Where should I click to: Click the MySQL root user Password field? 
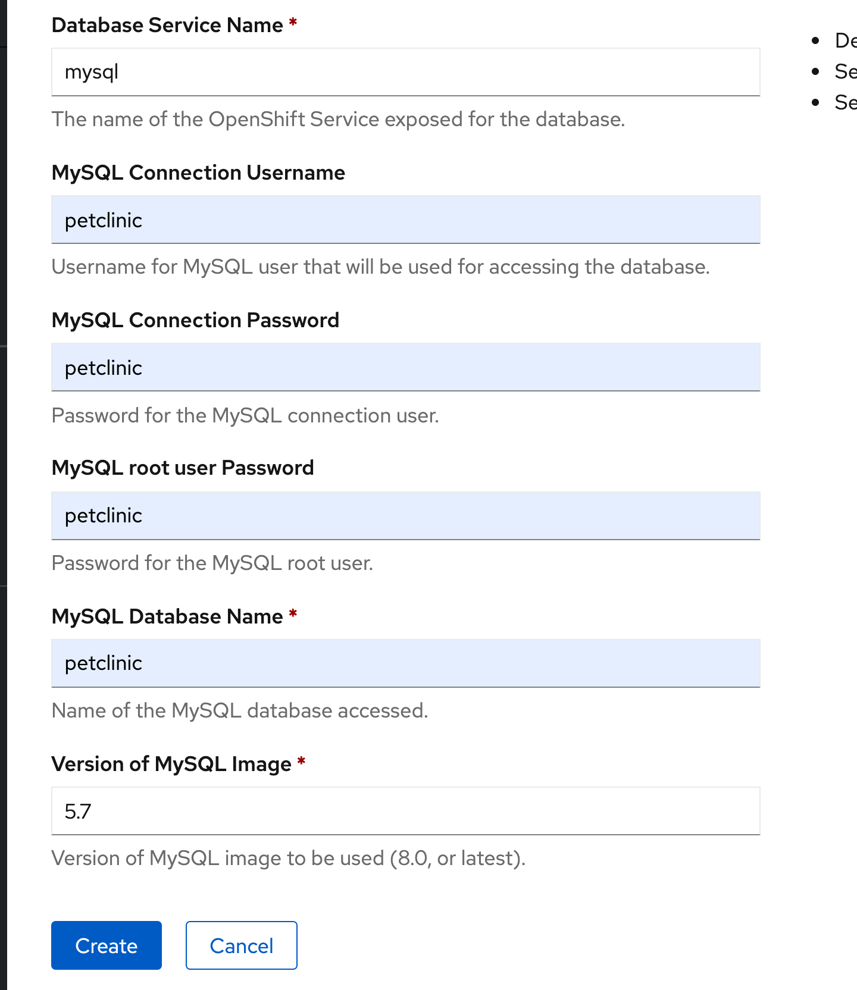tap(406, 516)
